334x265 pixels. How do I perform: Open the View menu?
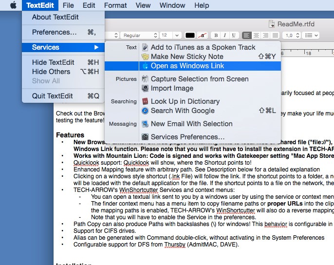(x=143, y=5)
